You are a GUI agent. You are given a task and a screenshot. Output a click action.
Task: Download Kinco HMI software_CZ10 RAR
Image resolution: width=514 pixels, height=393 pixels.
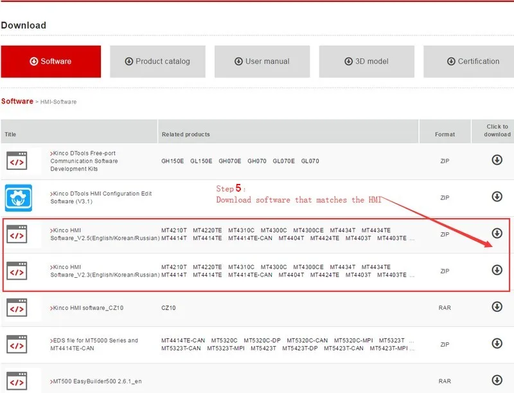tap(497, 307)
